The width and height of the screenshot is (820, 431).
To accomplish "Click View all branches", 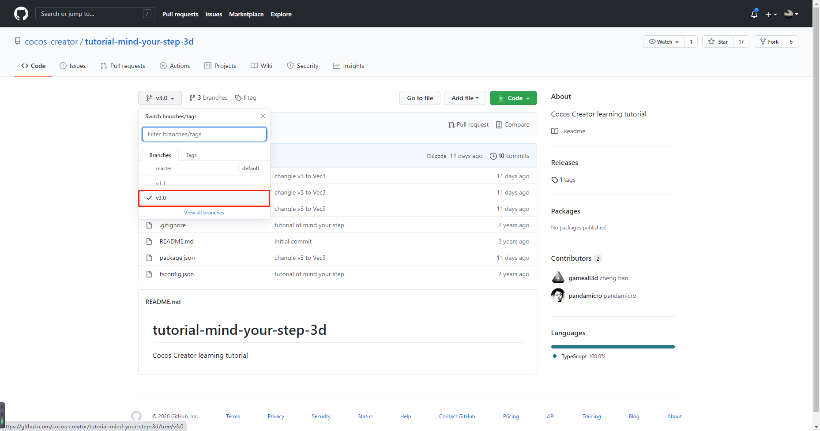I will point(204,213).
